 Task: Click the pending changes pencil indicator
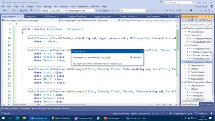(164, 114)
